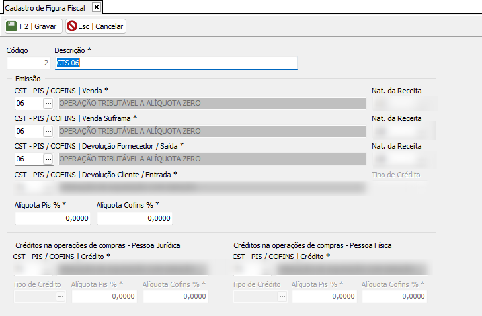Viewport: 482px width, 316px height.
Task: Click the Descrição text field
Action: [175, 63]
